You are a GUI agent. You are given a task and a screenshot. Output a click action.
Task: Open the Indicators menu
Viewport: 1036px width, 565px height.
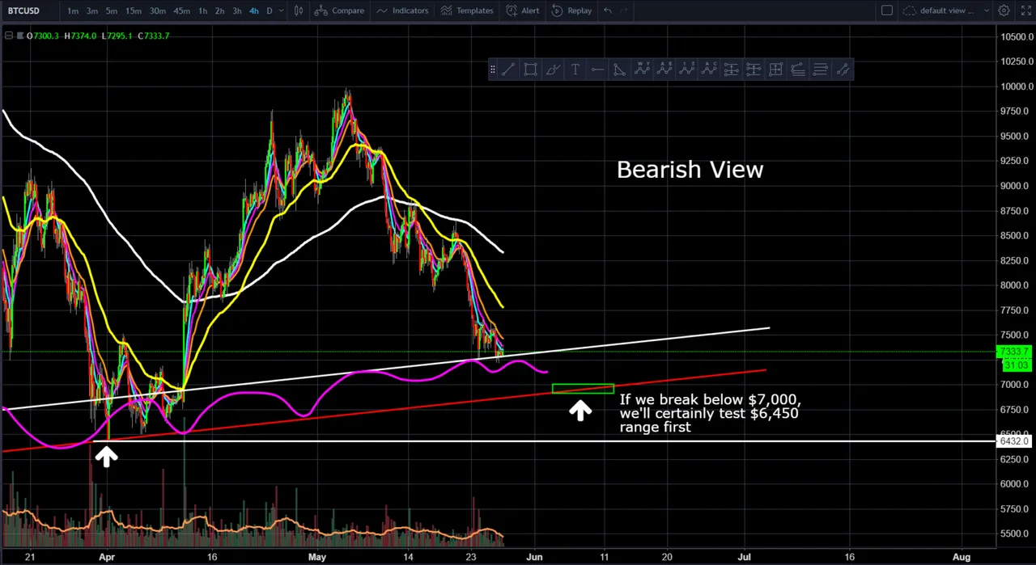402,11
